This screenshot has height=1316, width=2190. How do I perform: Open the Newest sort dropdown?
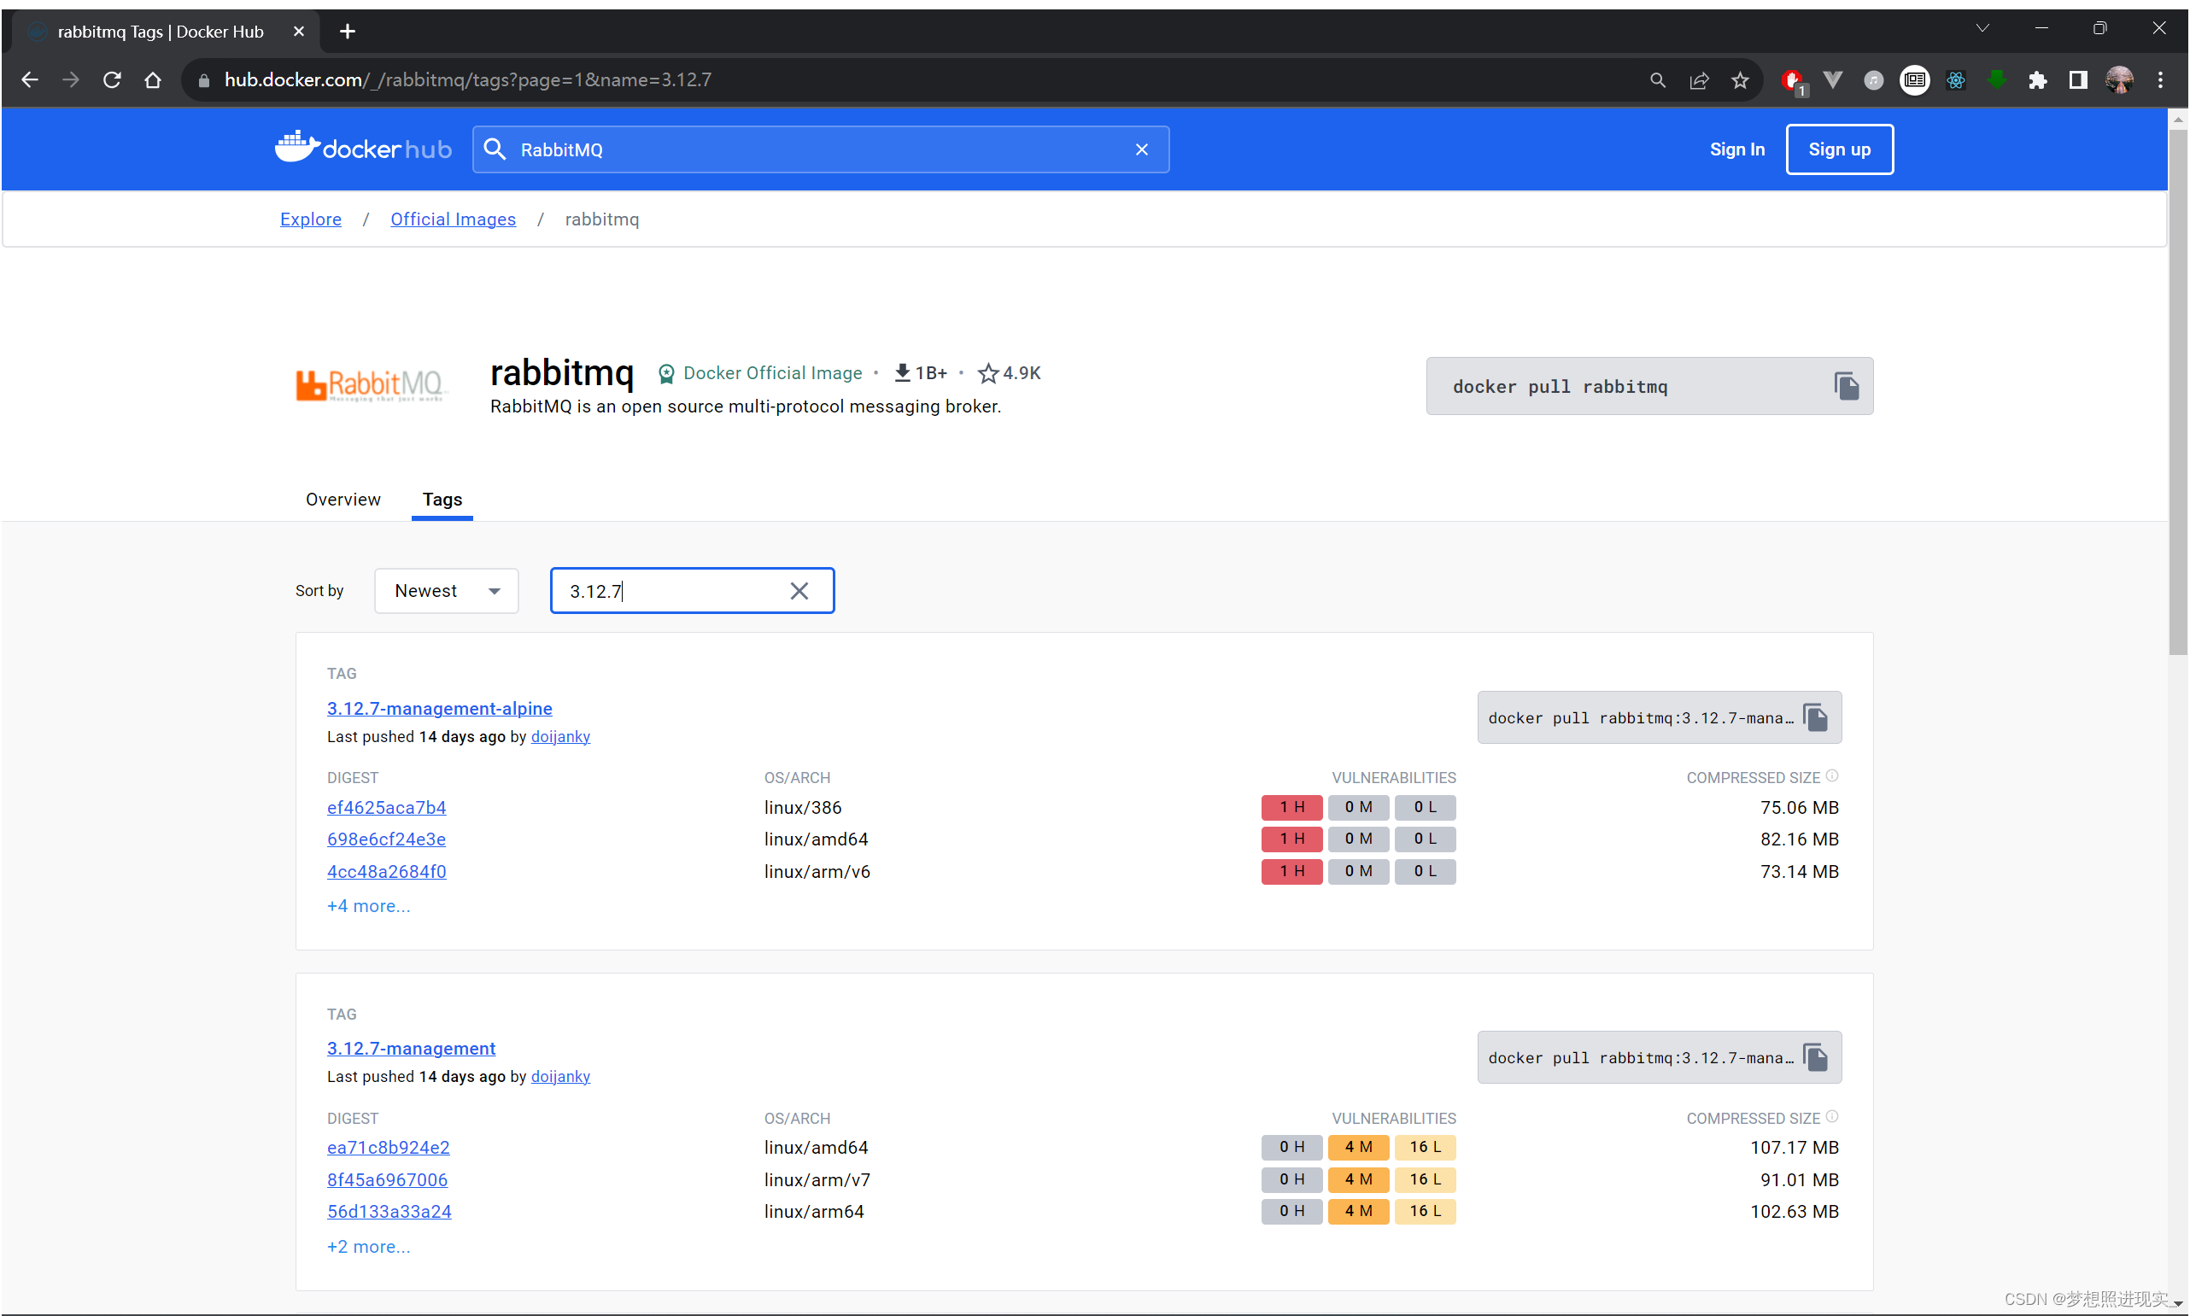(446, 590)
